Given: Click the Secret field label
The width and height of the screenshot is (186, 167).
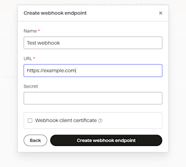Looking at the screenshot, I should tap(31, 86).
